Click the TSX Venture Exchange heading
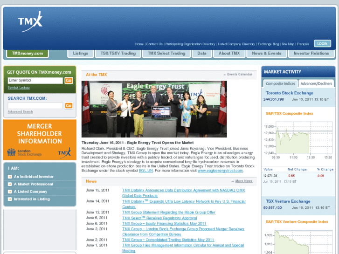Screen dimensions: 339x254 (x=288, y=201)
